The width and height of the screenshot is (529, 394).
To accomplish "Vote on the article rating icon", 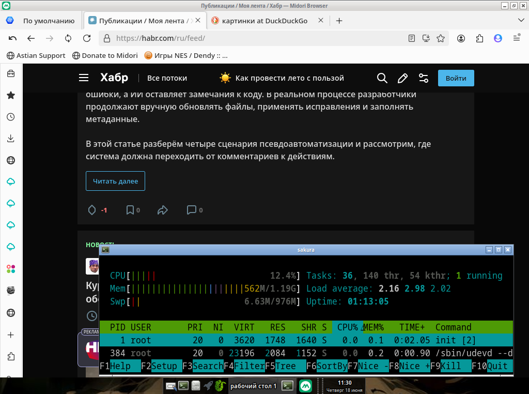I will click(92, 210).
